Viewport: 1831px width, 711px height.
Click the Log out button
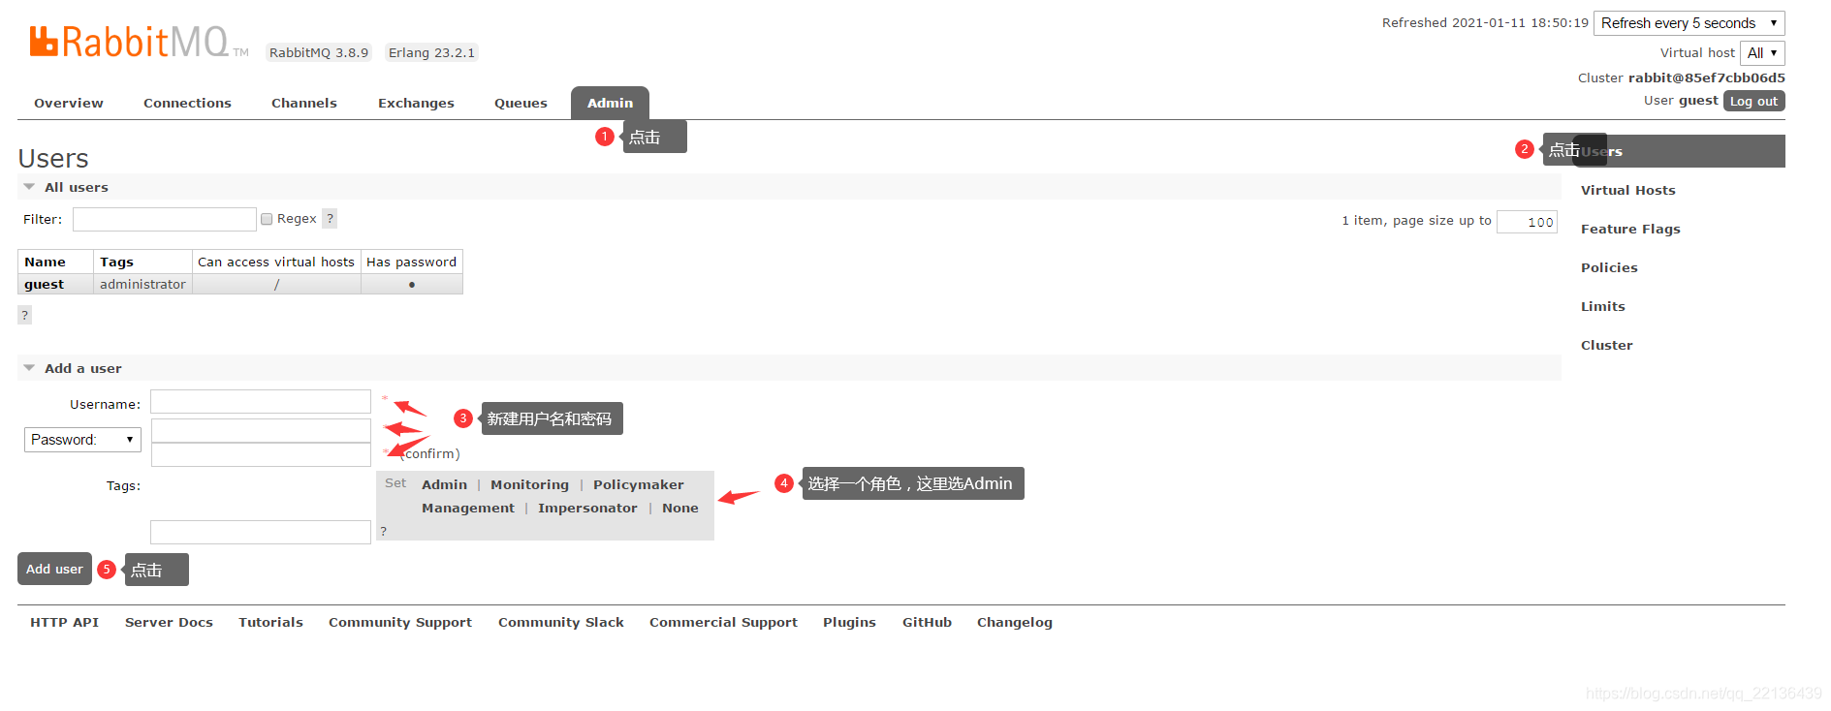click(x=1753, y=101)
